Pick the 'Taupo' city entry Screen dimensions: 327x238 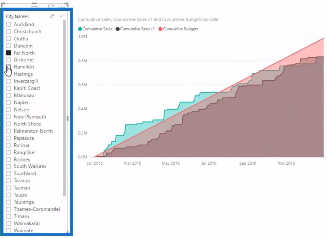(x=20, y=195)
